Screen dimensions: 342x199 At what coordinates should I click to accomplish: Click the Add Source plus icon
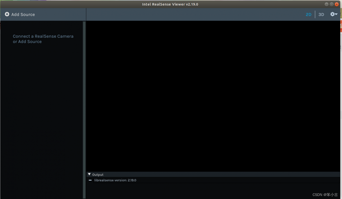point(7,14)
